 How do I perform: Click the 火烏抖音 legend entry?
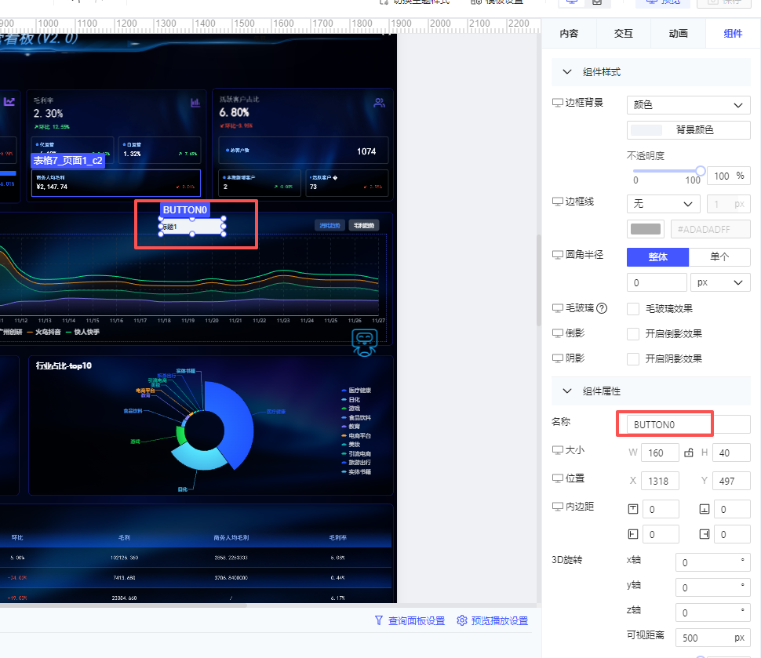pos(44,332)
